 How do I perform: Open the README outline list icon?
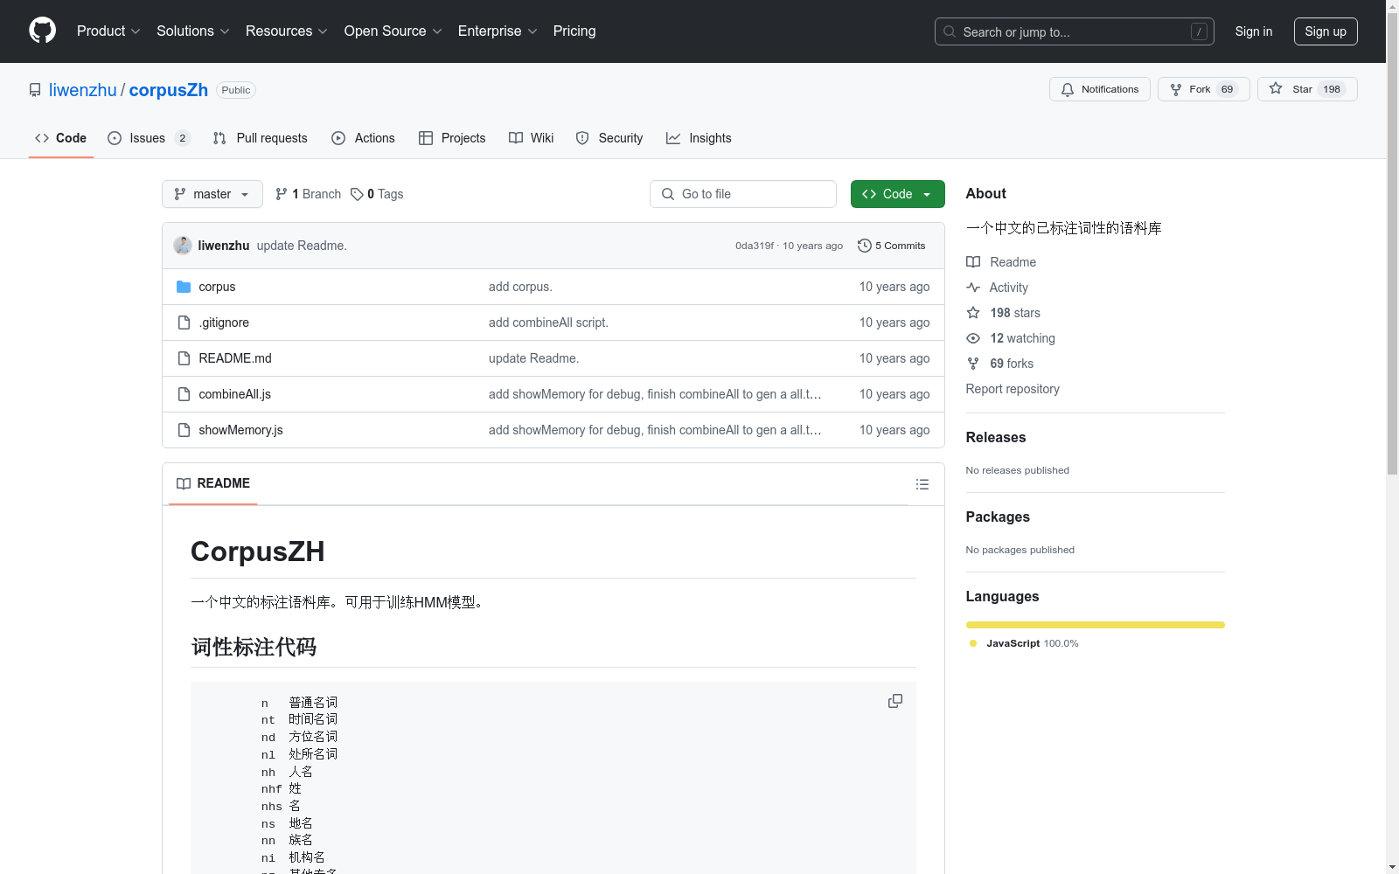[922, 484]
